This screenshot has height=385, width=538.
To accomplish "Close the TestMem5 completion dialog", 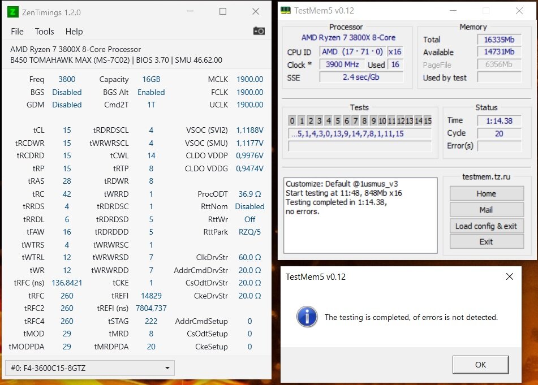I will (510, 276).
